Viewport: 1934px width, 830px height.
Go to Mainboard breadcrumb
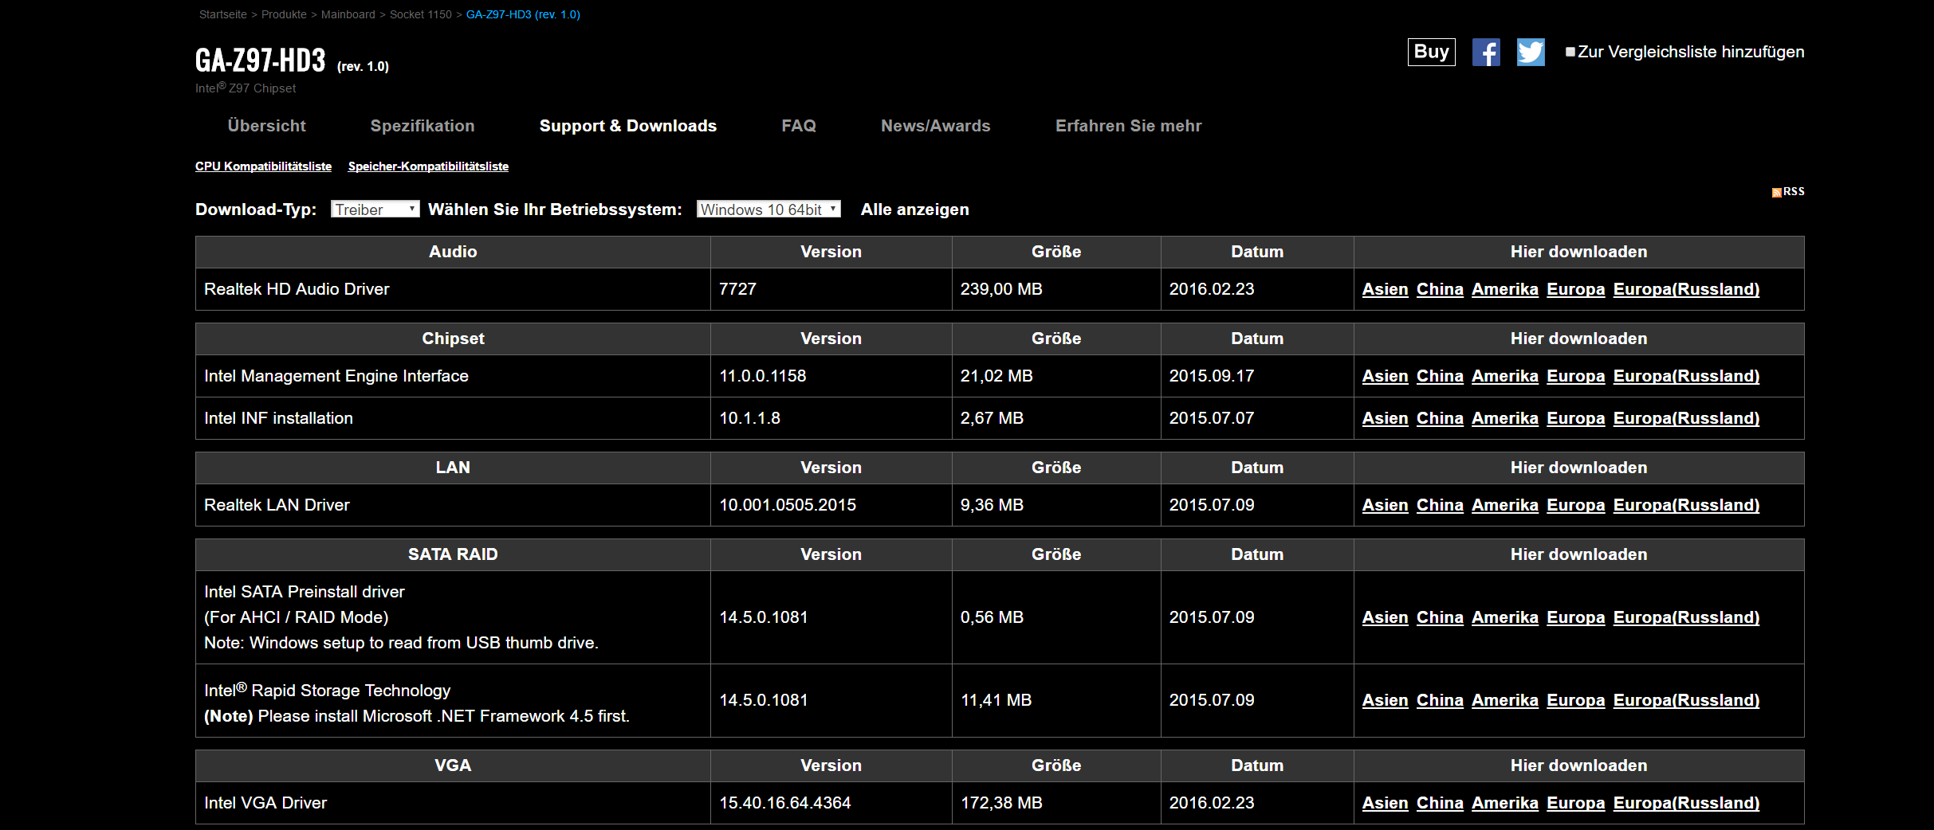coord(348,14)
